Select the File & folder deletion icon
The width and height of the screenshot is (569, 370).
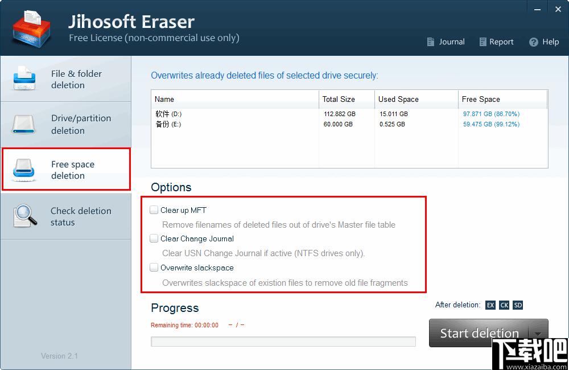tap(24, 78)
